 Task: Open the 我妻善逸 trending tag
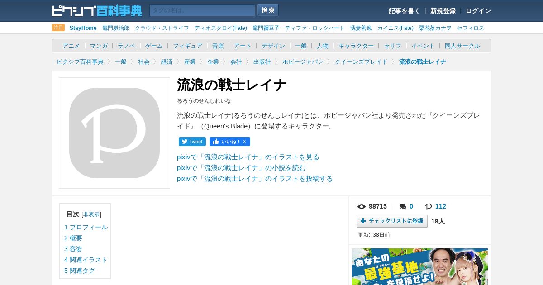[361, 28]
